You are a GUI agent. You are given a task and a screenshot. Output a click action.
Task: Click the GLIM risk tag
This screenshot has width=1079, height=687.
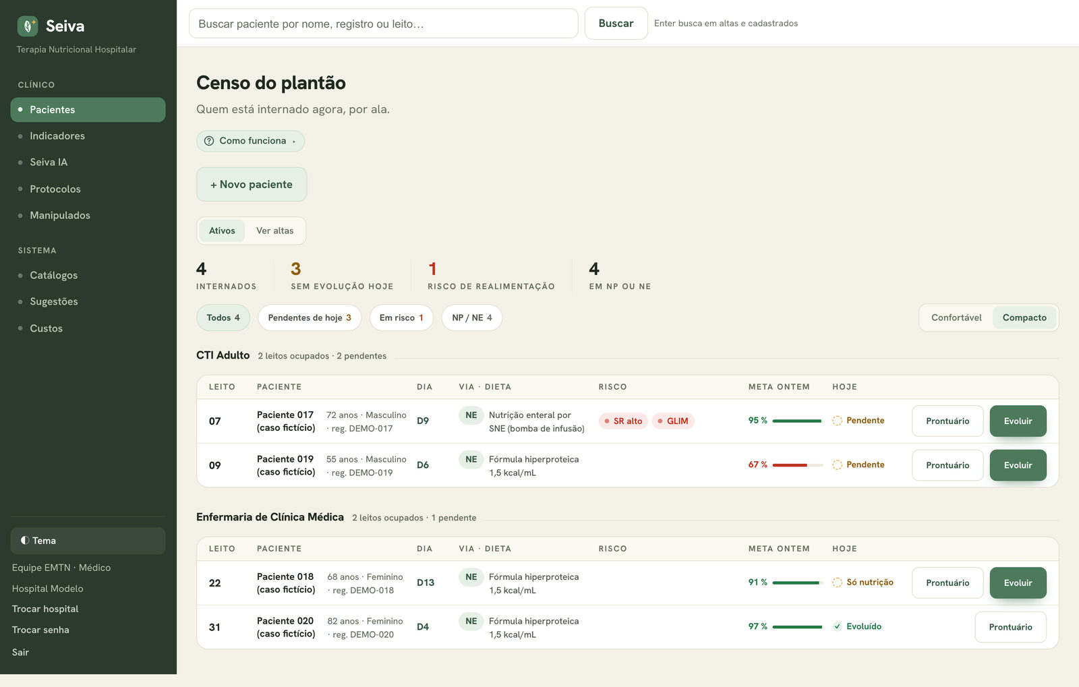tap(673, 421)
